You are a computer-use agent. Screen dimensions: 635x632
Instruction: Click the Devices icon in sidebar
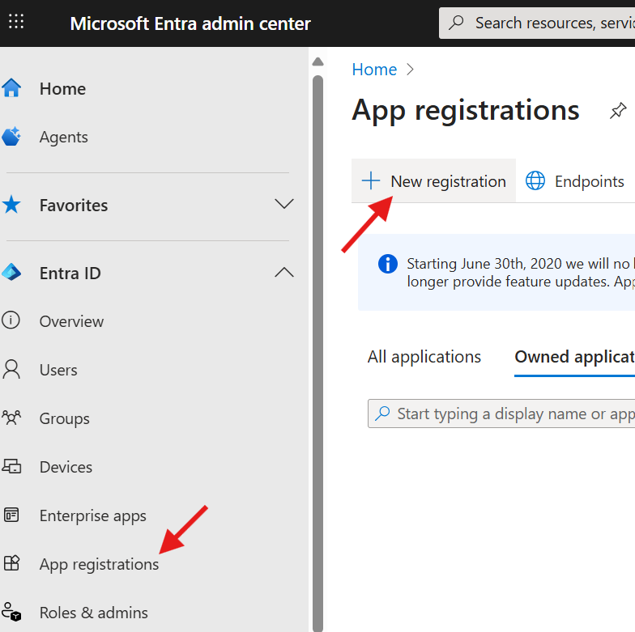11,467
